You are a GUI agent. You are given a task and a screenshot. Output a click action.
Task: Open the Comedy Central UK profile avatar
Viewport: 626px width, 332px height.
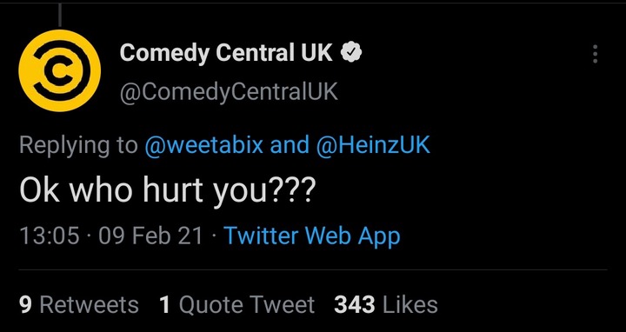click(59, 70)
